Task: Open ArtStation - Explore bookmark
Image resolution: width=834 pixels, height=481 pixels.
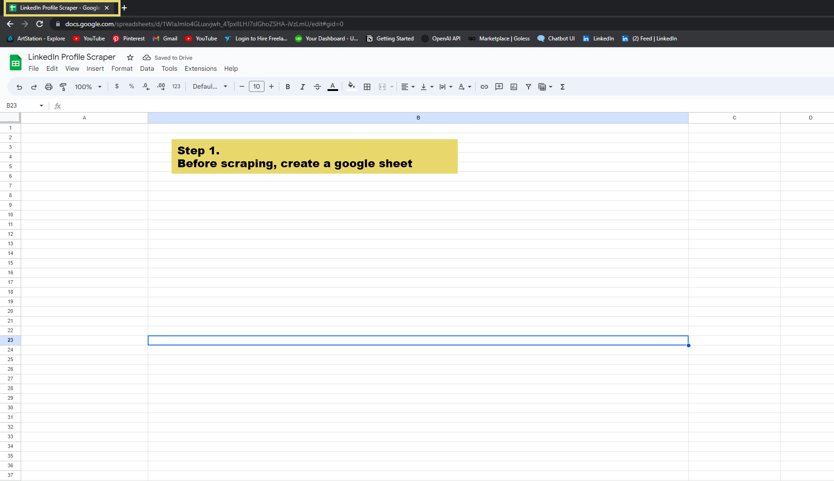Action: [x=36, y=39]
